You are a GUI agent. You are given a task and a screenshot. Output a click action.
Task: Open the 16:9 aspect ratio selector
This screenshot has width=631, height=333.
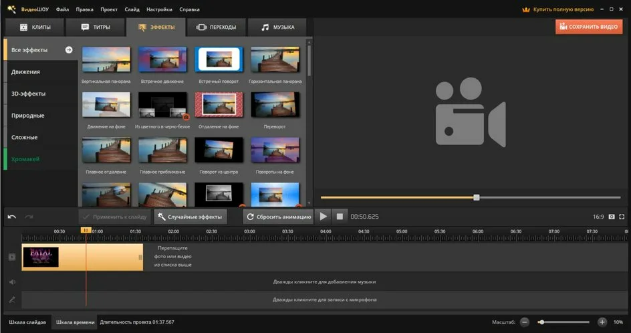coord(598,217)
